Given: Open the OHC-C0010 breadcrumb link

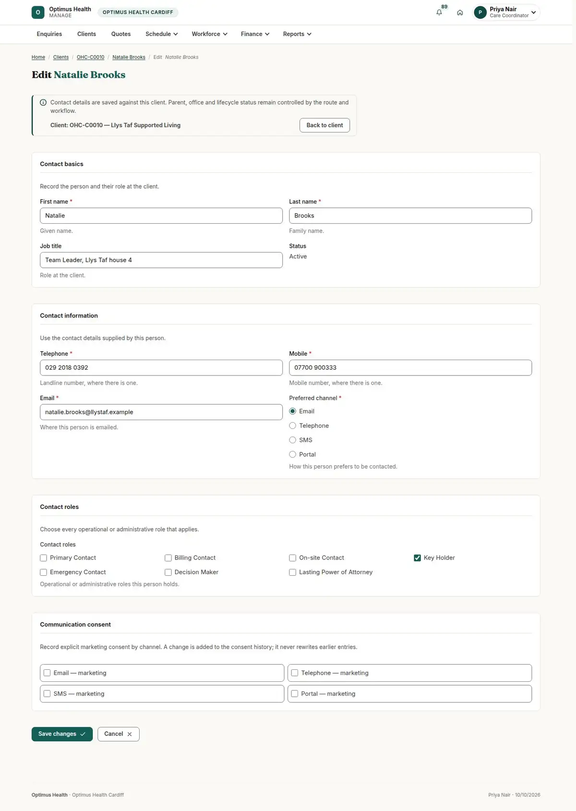Looking at the screenshot, I should coord(90,57).
